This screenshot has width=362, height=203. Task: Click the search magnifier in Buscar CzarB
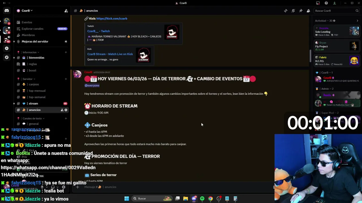coord(357,11)
